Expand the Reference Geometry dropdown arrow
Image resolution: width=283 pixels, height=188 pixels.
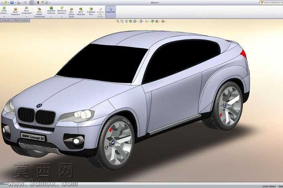[62, 17]
